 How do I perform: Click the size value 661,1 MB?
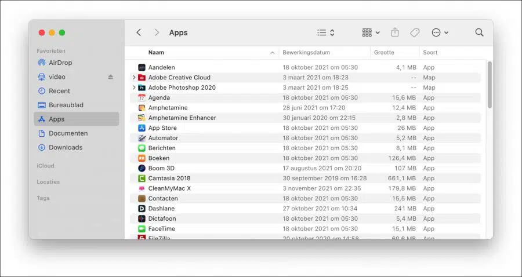[x=402, y=178]
